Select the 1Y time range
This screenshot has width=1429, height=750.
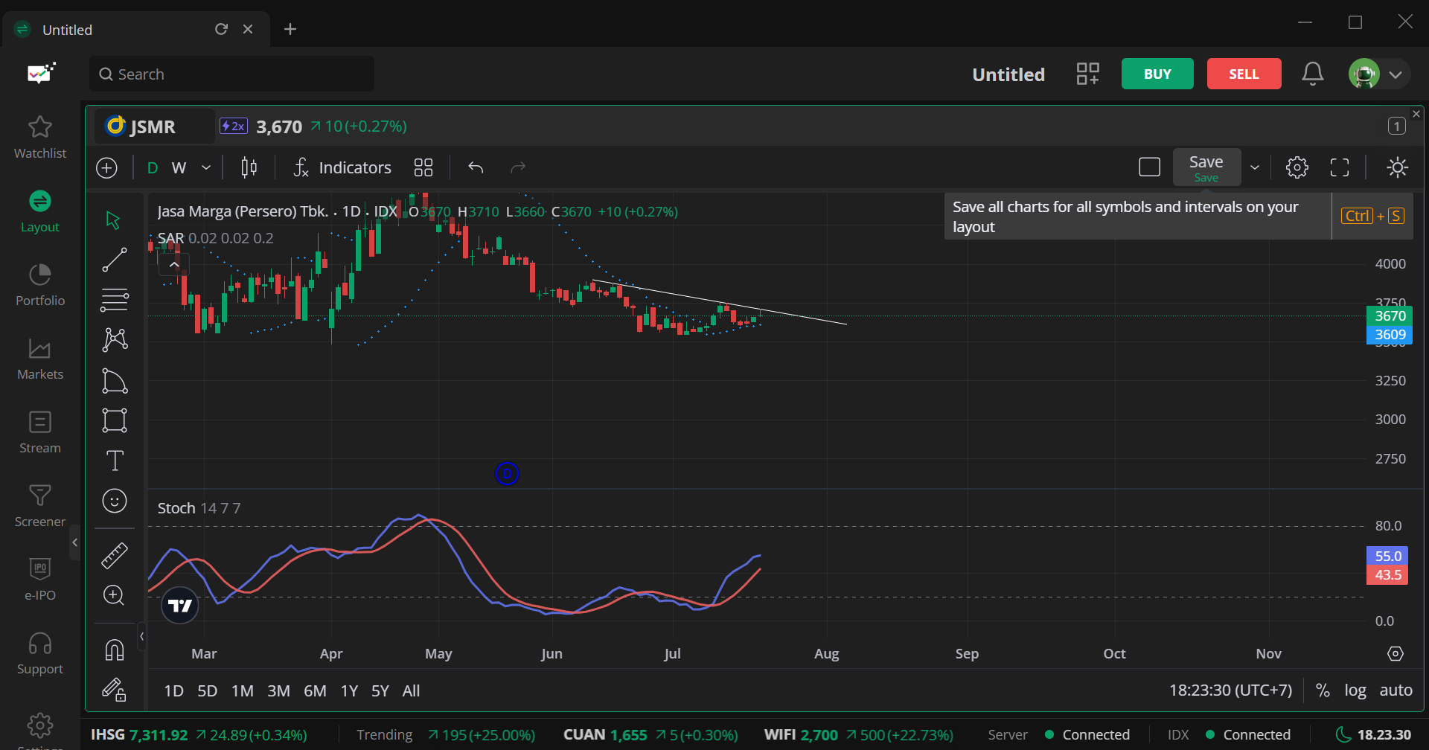pos(349,690)
